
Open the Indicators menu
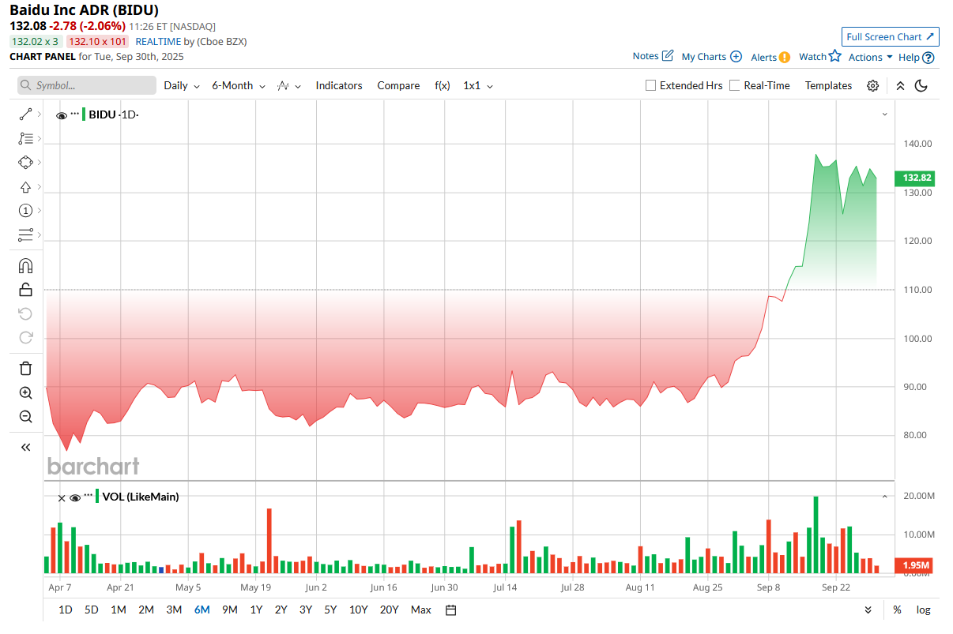tap(339, 85)
